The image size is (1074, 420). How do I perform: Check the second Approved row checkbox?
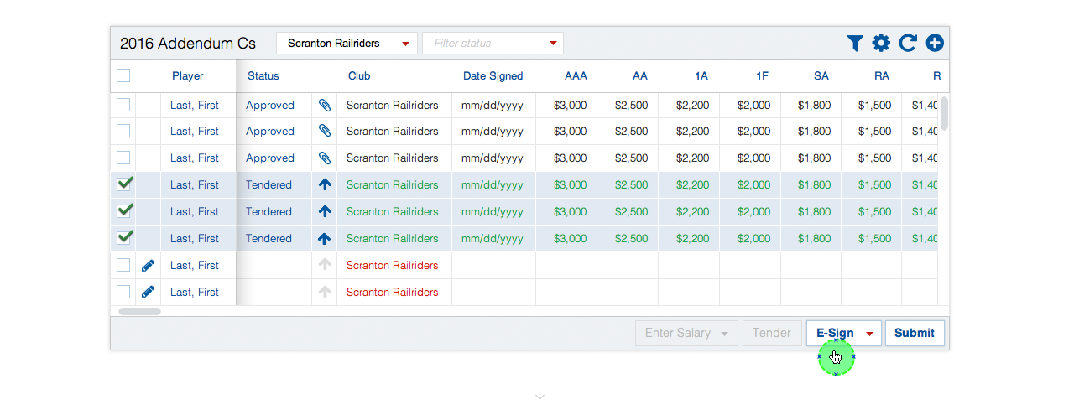pyautogui.click(x=123, y=131)
